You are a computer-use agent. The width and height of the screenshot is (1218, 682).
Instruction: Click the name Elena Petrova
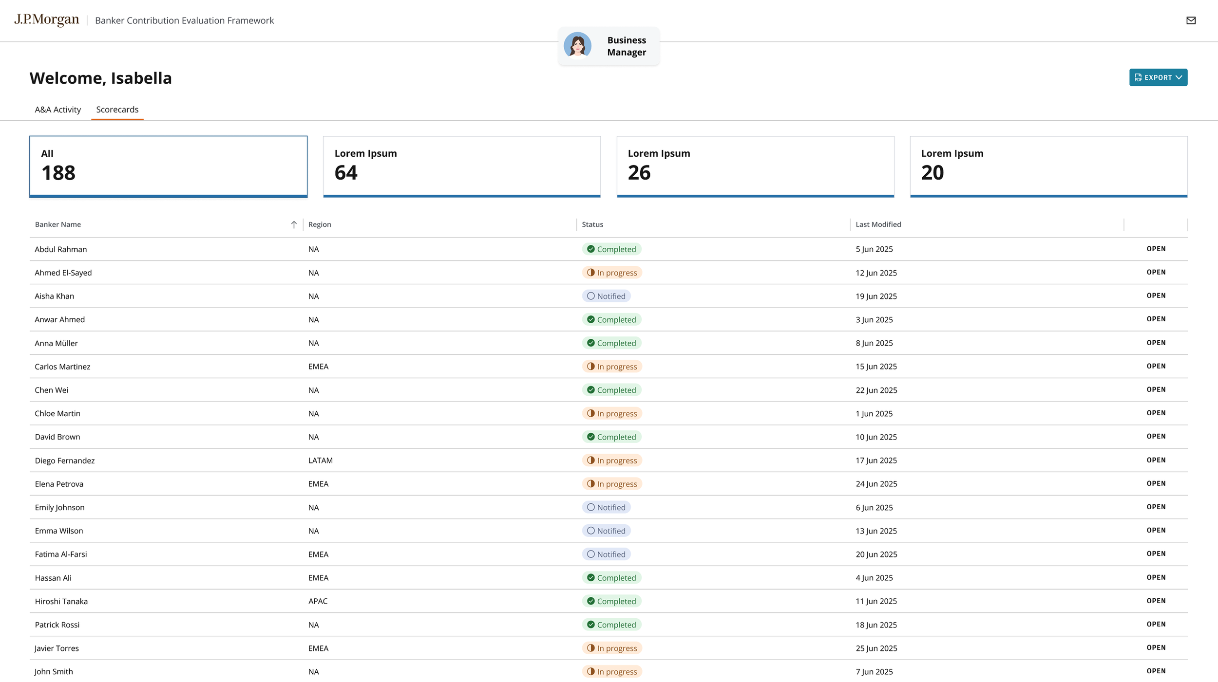coord(59,484)
